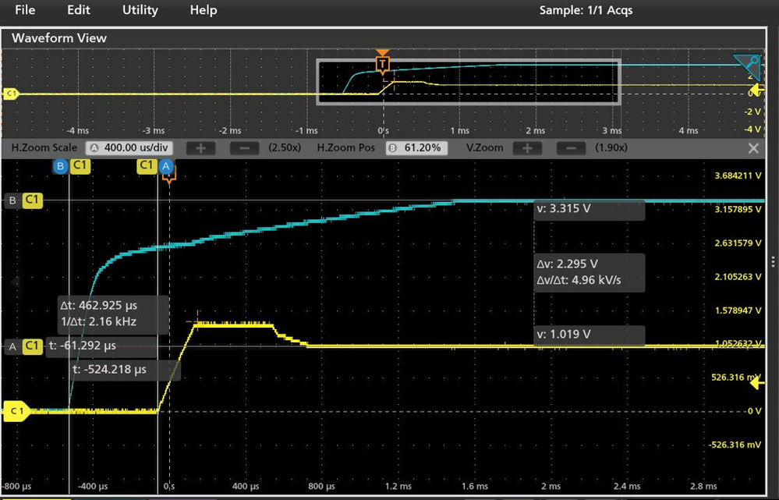Screen dimensions: 779x500
Task: Click the C1 tag next to cursor A
Action: [147, 166]
